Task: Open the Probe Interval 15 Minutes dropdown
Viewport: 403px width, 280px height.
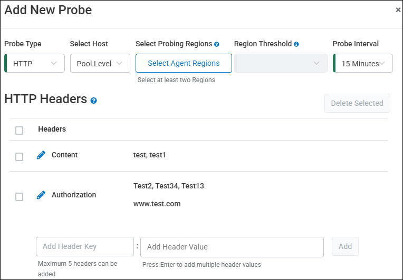Action: click(362, 63)
